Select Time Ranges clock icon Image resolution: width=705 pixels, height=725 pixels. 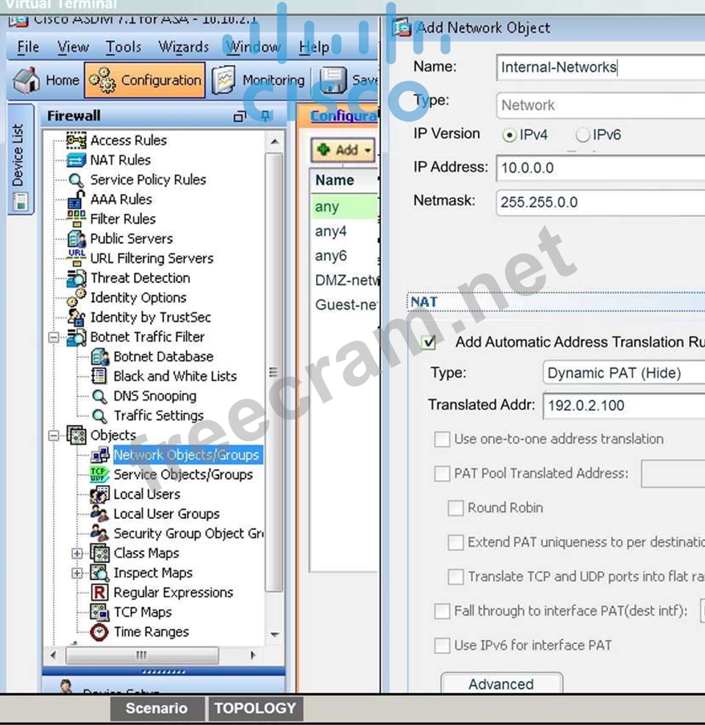(x=99, y=632)
